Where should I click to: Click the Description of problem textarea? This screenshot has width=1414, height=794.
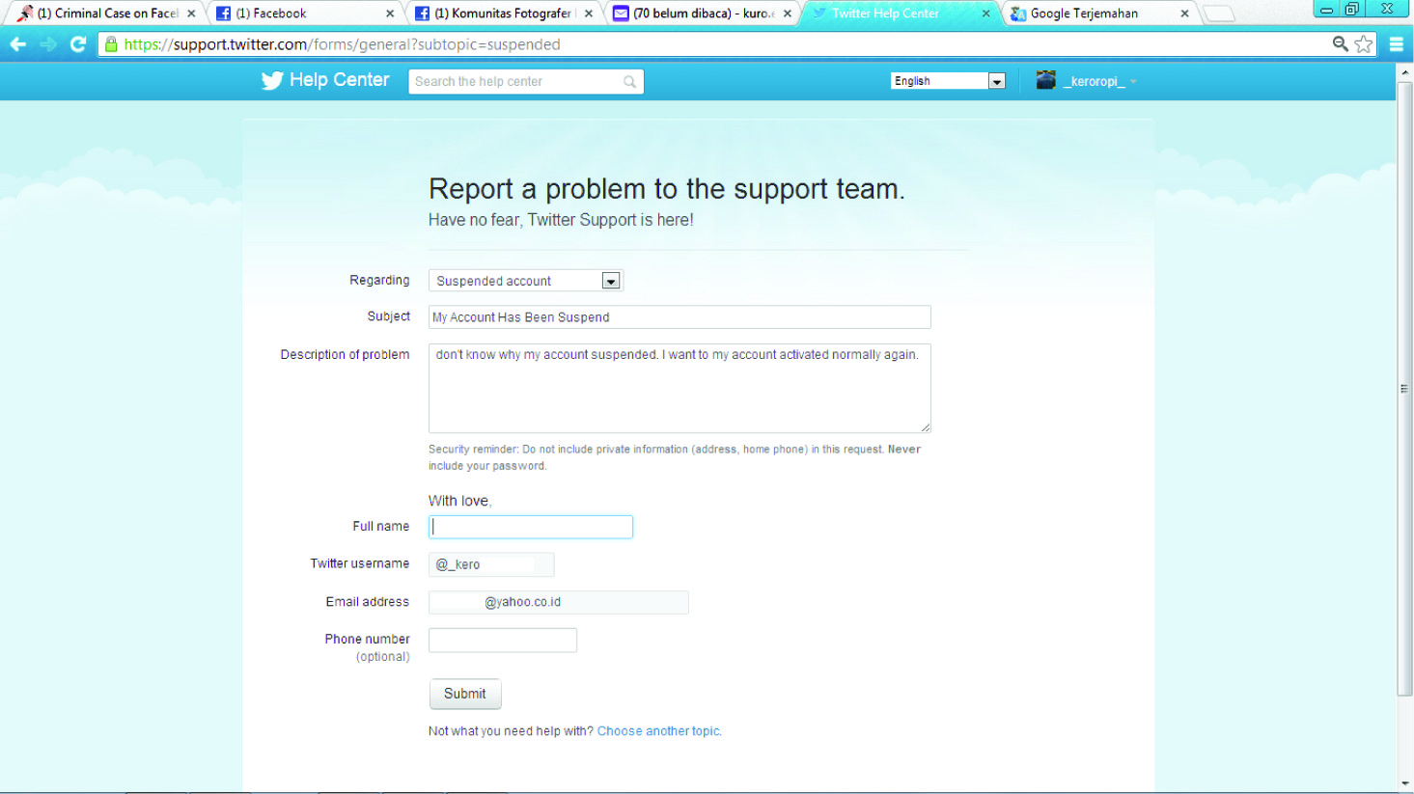pos(679,388)
